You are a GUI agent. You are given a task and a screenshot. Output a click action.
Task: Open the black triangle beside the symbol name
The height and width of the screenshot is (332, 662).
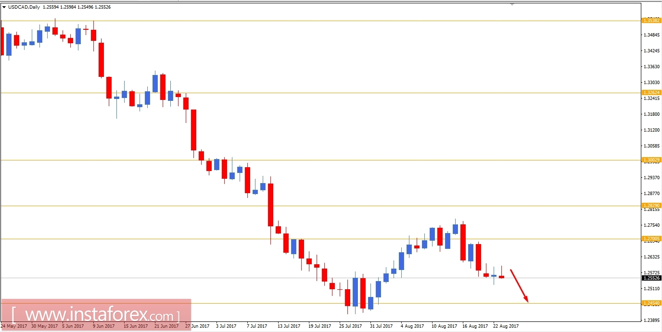click(x=5, y=7)
